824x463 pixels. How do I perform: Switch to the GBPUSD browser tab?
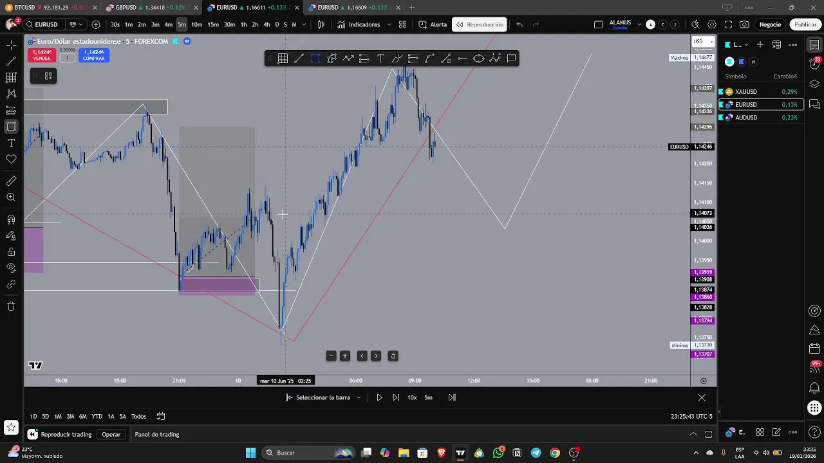151,8
